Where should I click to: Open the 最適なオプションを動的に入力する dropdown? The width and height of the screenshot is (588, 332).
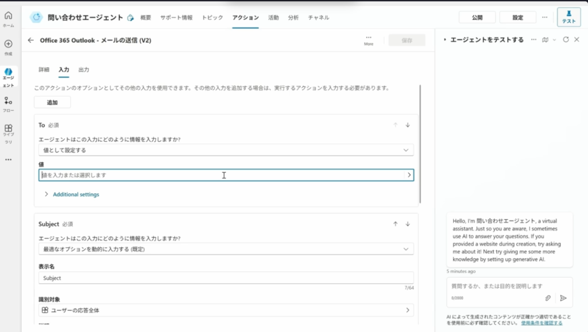226,249
